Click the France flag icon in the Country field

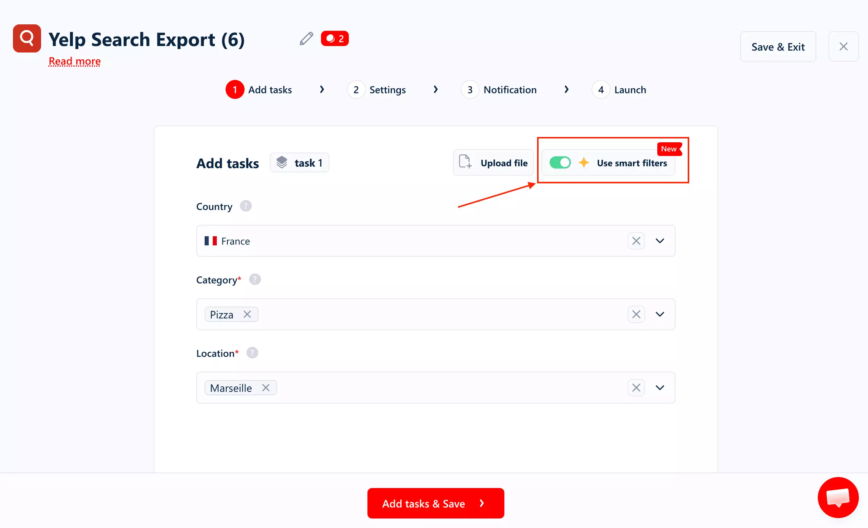coord(211,241)
